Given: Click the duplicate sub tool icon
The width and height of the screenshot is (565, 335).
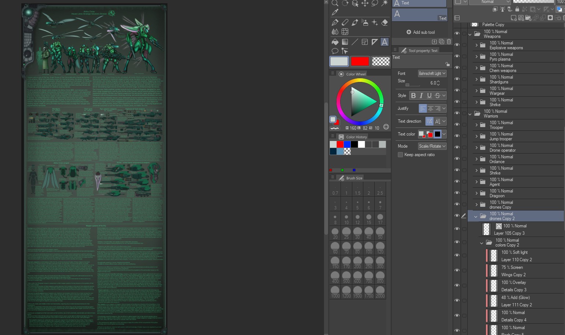Looking at the screenshot, I should point(442,42).
